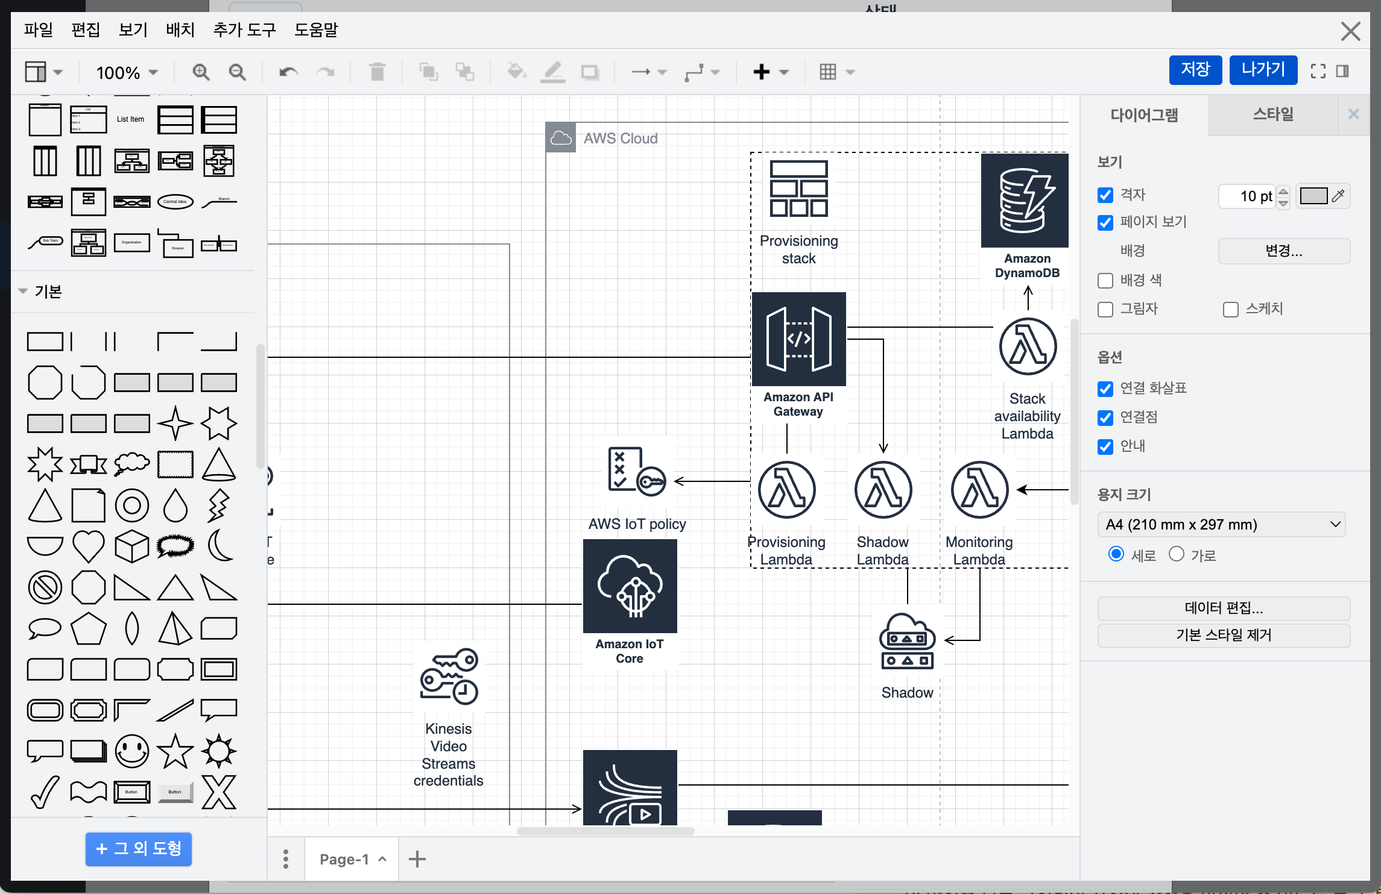Click the 저장 save button
The height and width of the screenshot is (894, 1381).
coord(1195,70)
